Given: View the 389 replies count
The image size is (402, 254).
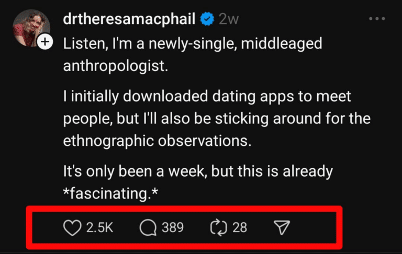Looking at the screenshot, I should pos(172,227).
